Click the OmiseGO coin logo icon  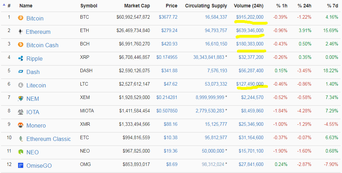tap(20, 166)
